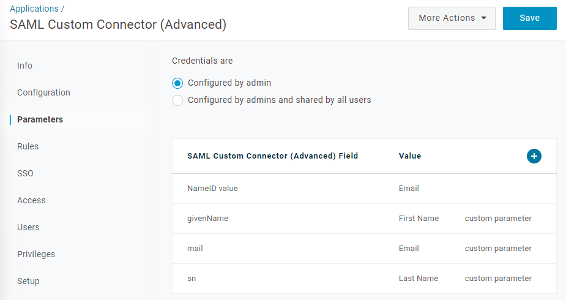This screenshot has height=300, width=566.
Task: Open the More Actions dropdown
Action: 452,18
